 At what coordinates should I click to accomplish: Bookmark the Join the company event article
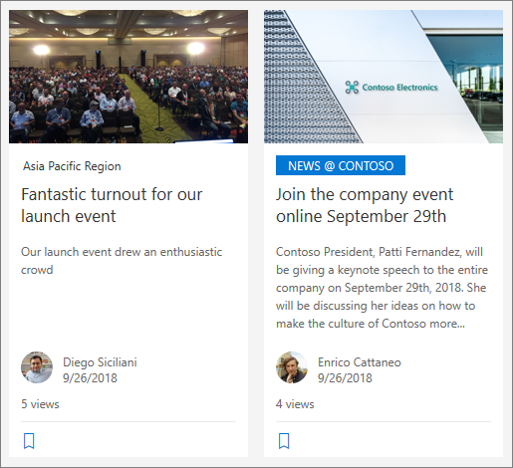[284, 441]
